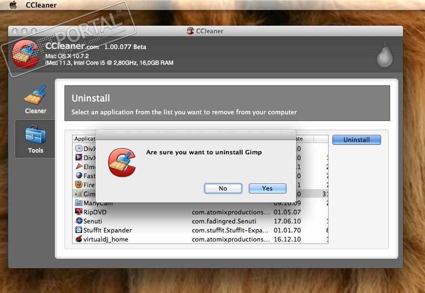This screenshot has width=425, height=293.
Task: Confirm uninstall by clicking Yes
Action: (267, 188)
